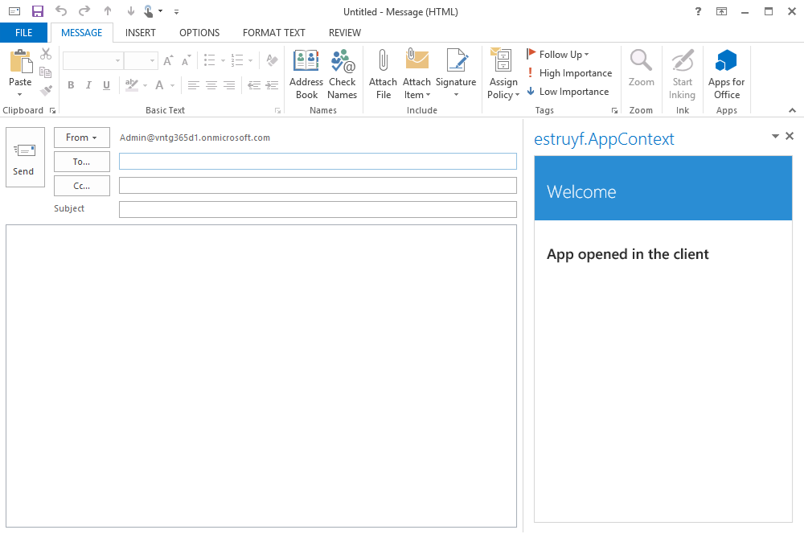This screenshot has height=534, width=804.
Task: Open the numbering list dropdown arrow
Action: (251, 60)
